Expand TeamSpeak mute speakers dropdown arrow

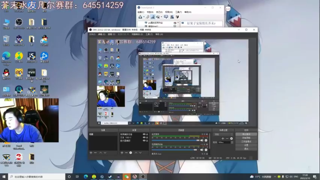click(161, 17)
